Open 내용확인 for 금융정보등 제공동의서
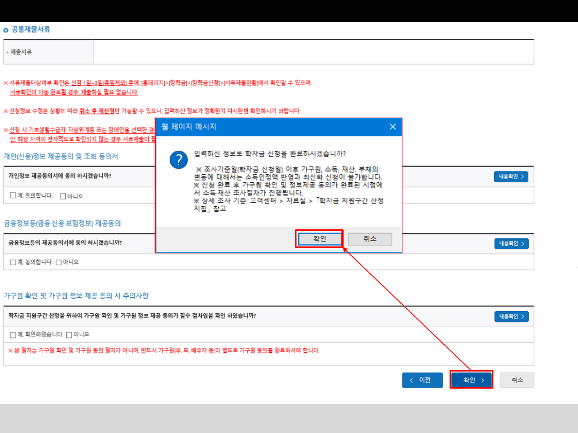Image resolution: width=578 pixels, height=433 pixels. 511,243
